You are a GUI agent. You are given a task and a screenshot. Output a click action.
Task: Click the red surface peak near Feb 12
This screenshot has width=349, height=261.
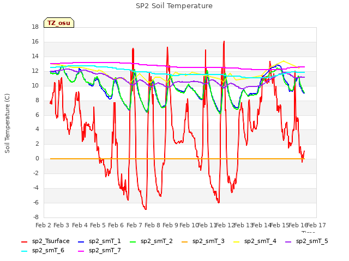coord(224,41)
